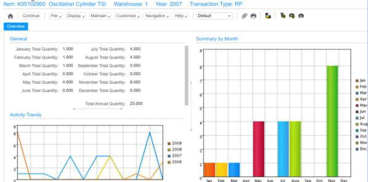Click the vertical scrollbar in the General panel
The width and height of the screenshot is (368, 182).
(x=187, y=74)
